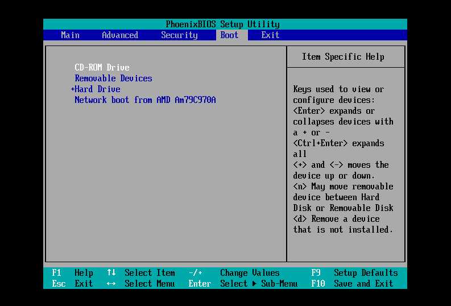Switch to the Advanced tab
This screenshot has width=451, height=306.
[x=120, y=35]
